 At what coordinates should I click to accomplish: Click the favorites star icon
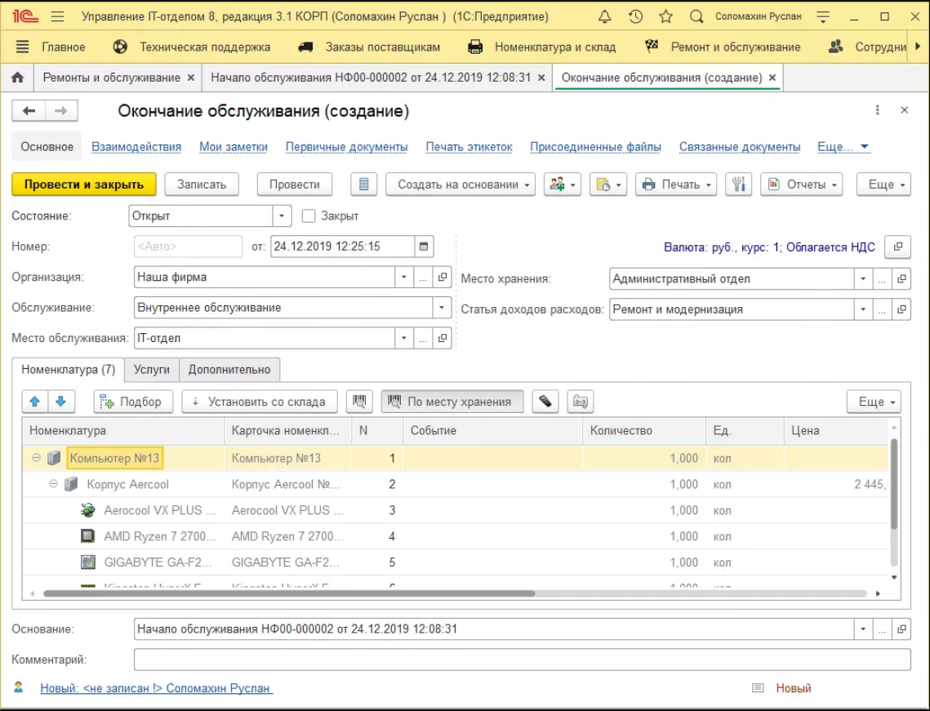(665, 16)
